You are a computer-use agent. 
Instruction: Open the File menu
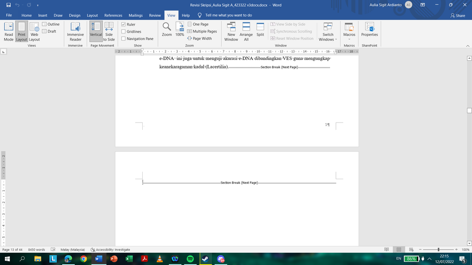9,15
